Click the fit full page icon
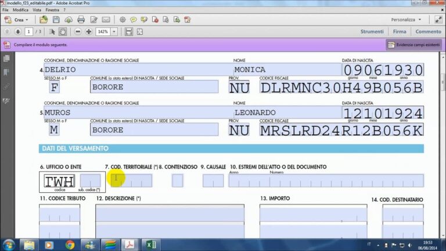 point(140,31)
